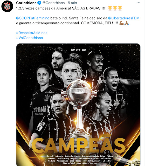
Task: Click the flexed biceps emoji
Action: point(121,23)
